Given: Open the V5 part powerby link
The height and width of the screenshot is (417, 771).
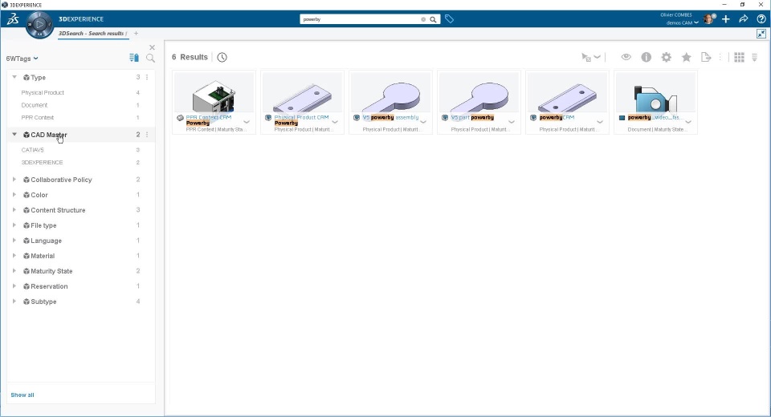Looking at the screenshot, I should (x=472, y=118).
